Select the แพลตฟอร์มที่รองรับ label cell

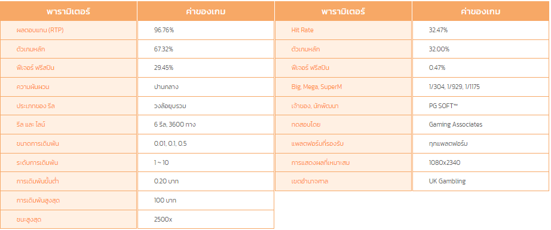[343, 143]
